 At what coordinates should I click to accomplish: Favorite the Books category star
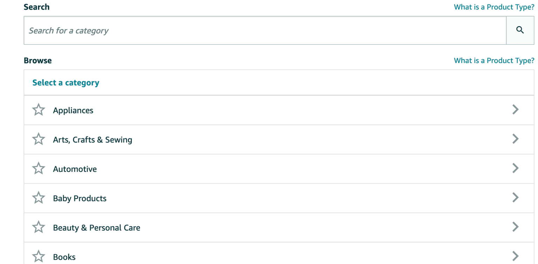point(39,257)
